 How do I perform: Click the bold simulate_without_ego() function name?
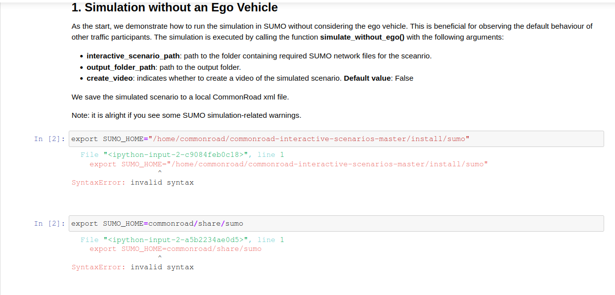click(362, 37)
